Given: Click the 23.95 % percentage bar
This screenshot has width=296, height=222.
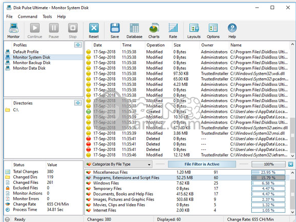Looking at the screenshot, I should coord(268,172).
